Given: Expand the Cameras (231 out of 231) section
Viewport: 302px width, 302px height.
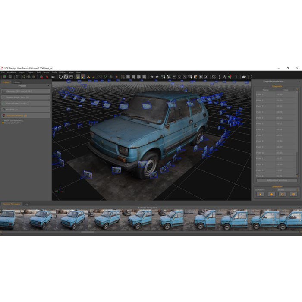Looking at the screenshot, I should coord(26,91).
